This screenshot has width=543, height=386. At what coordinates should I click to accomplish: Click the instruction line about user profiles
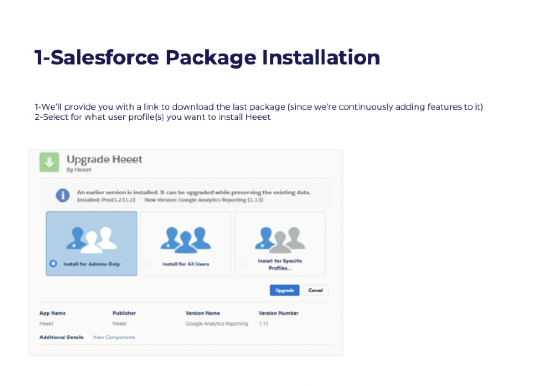153,117
